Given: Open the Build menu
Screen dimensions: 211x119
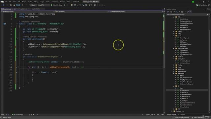Looking at the screenshot, I should [30, 2].
